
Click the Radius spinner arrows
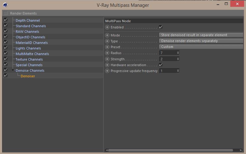tap(178, 53)
